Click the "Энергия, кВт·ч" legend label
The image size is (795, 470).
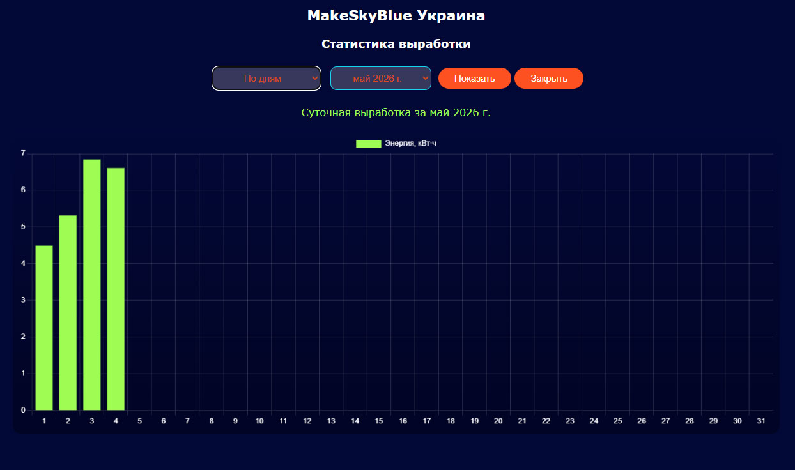411,144
